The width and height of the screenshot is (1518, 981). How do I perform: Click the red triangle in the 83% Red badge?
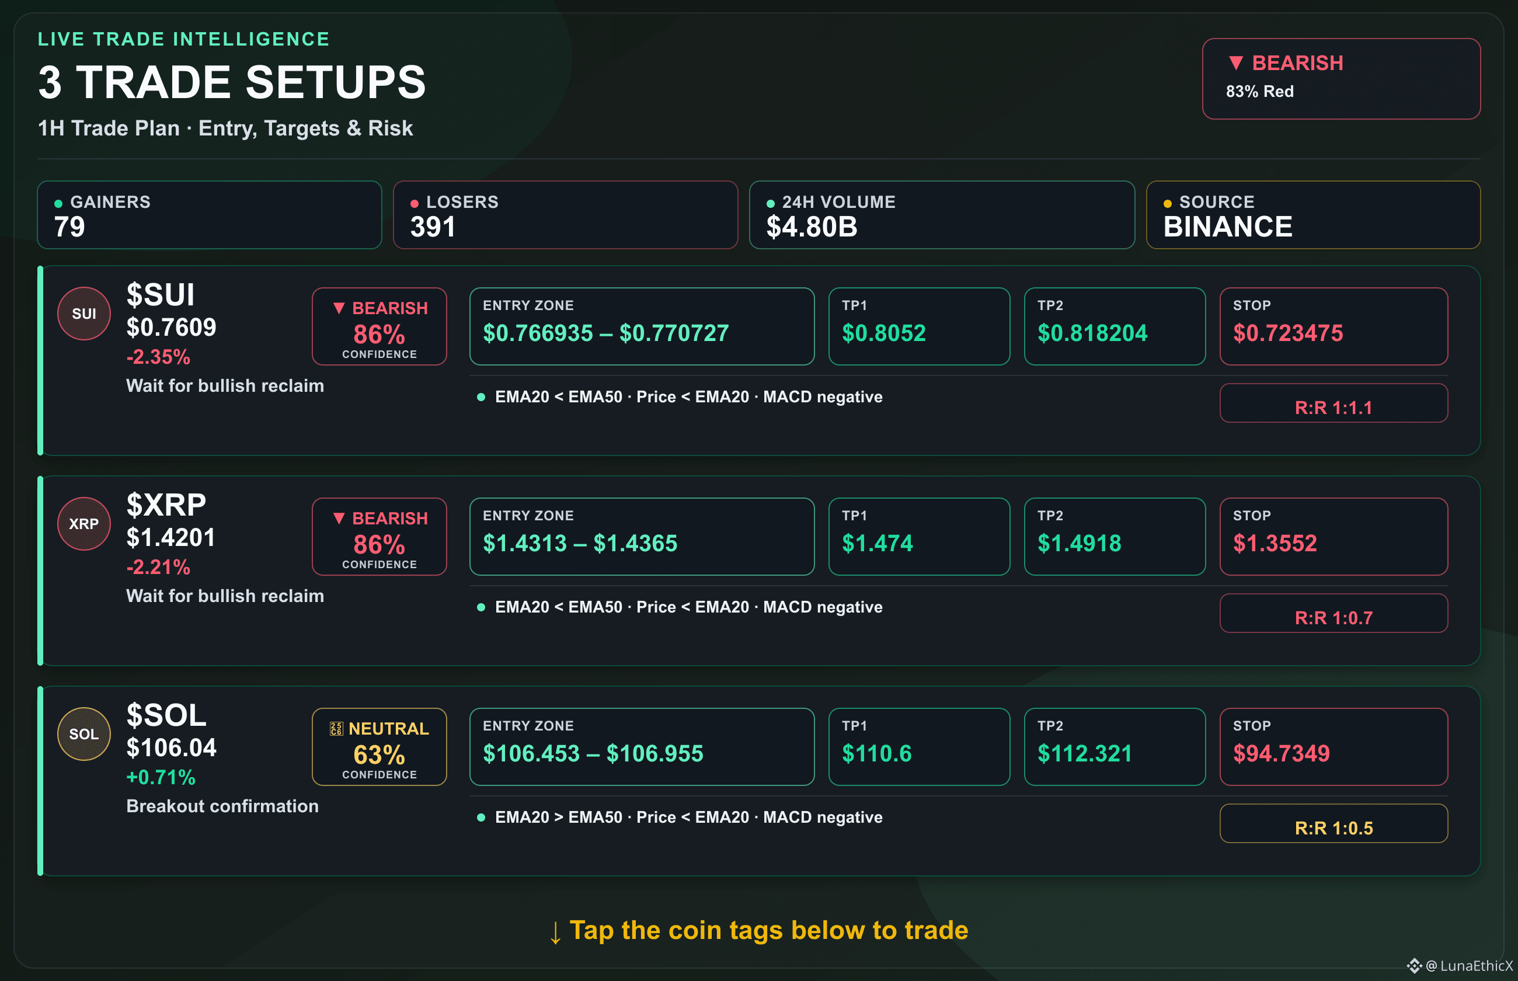pos(1236,62)
